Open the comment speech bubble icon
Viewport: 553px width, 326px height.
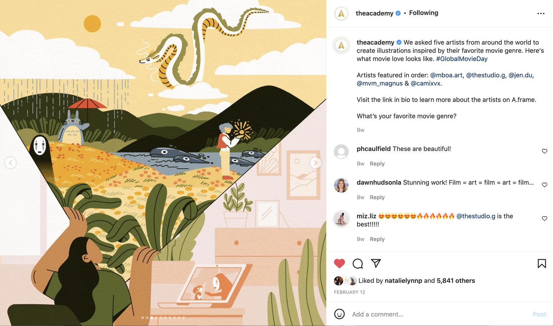pos(358,263)
